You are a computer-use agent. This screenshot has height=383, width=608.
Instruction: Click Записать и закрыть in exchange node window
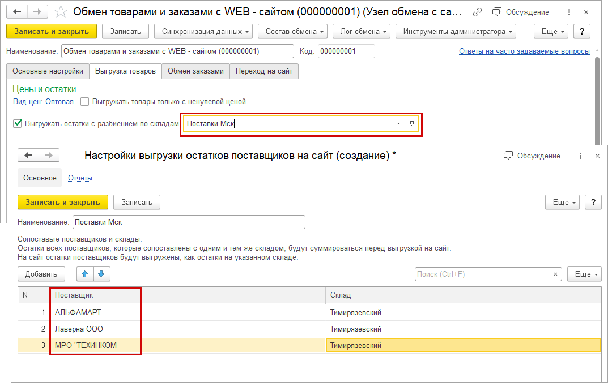tap(52, 31)
